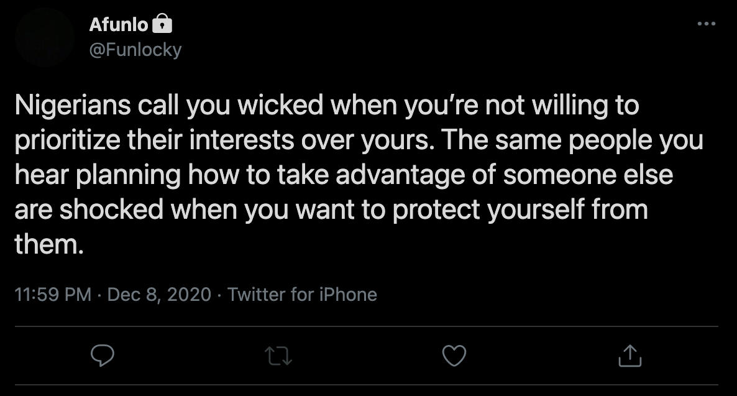This screenshot has width=737, height=396.
Task: Like the tweet with the heart icon
Action: click(454, 356)
